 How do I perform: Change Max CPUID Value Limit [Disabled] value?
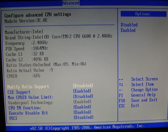click(83, 96)
